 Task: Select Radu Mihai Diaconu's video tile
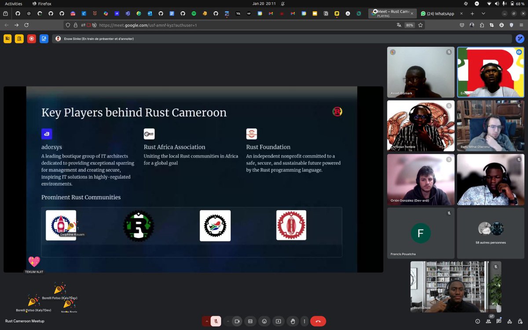click(x=491, y=126)
